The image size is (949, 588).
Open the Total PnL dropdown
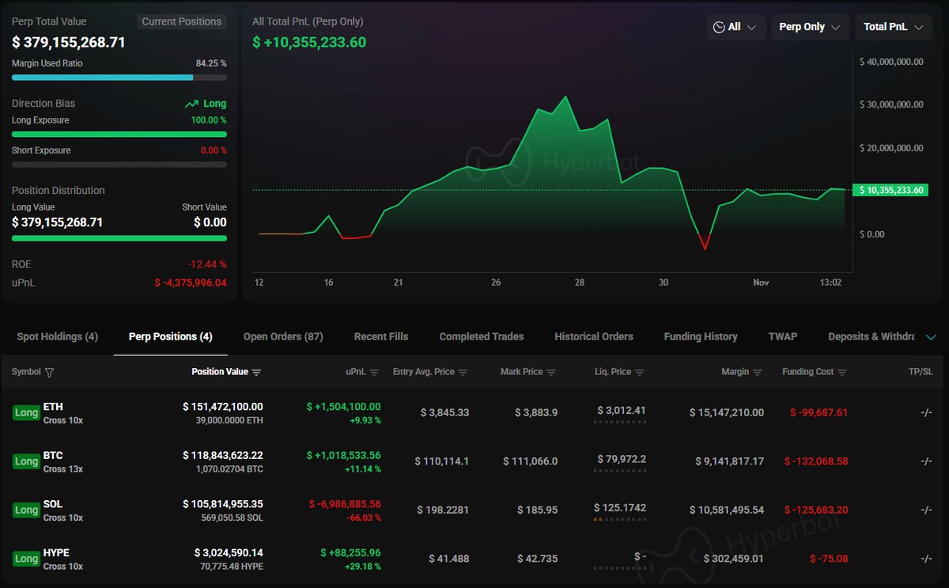(x=893, y=27)
